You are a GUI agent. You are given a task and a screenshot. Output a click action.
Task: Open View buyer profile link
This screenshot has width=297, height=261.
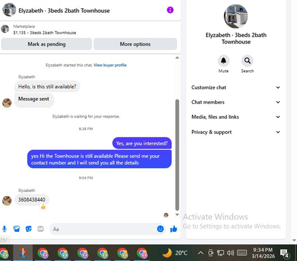110,65
